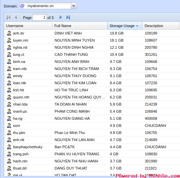Click full name CAO THANH TUNG
The width and height of the screenshot is (180, 178).
pos(71,54)
